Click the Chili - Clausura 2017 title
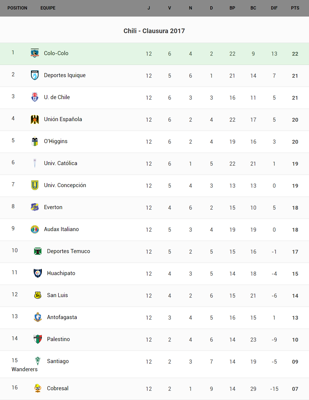 pyautogui.click(x=154, y=31)
